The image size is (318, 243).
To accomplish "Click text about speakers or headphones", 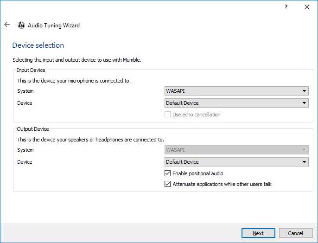I will pyautogui.click(x=91, y=140).
